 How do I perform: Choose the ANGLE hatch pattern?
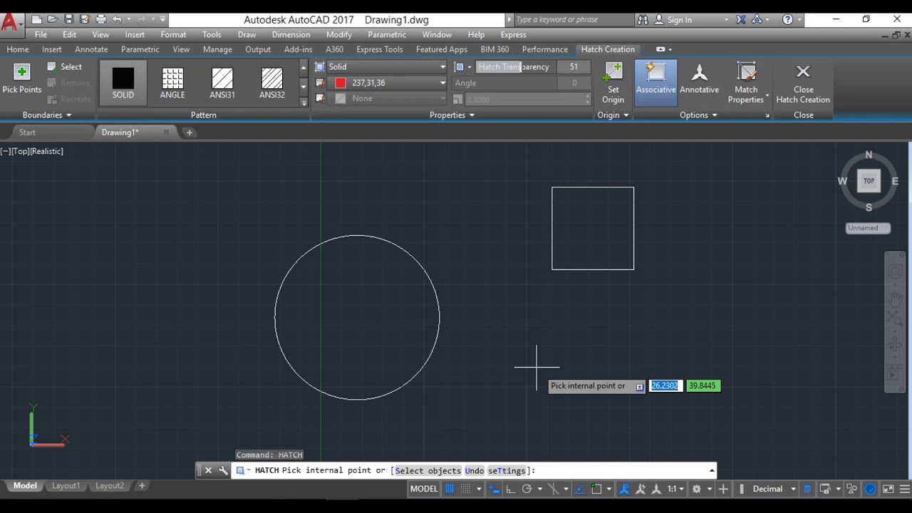[172, 83]
